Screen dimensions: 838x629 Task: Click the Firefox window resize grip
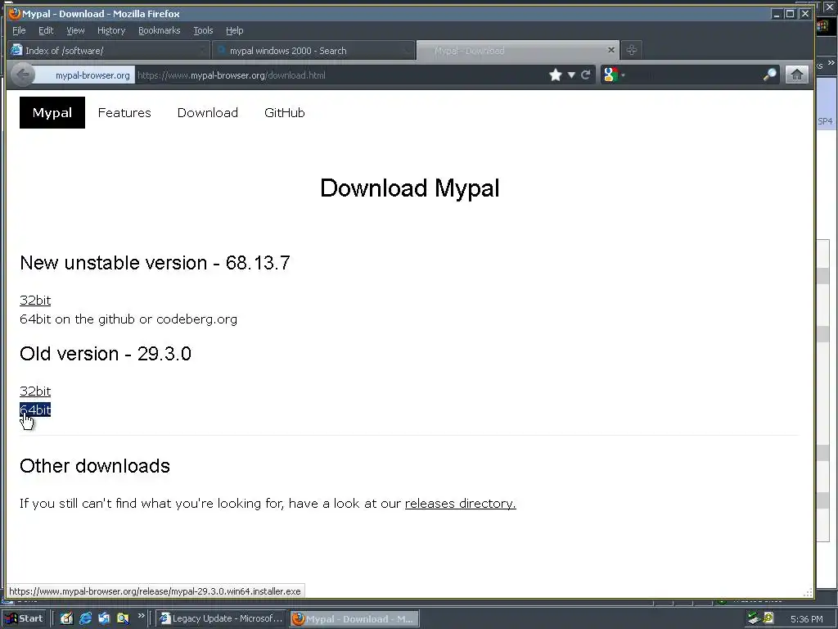[808, 592]
